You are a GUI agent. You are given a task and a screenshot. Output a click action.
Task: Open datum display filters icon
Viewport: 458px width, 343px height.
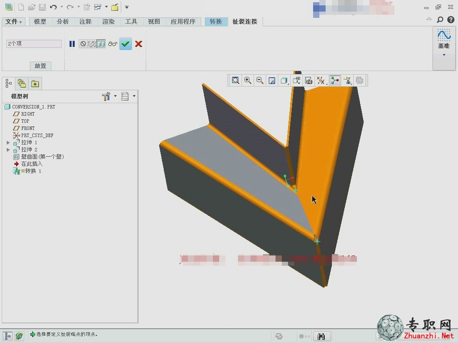click(321, 80)
